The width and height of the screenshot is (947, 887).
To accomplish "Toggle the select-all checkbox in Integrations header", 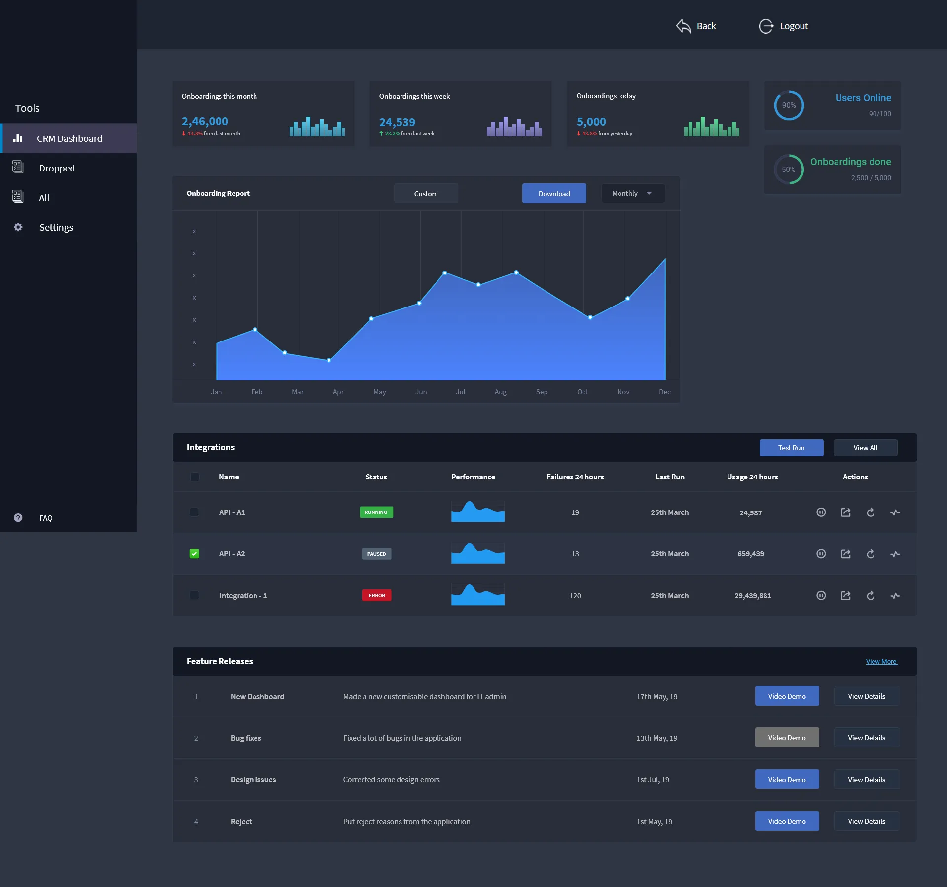I will tap(195, 477).
